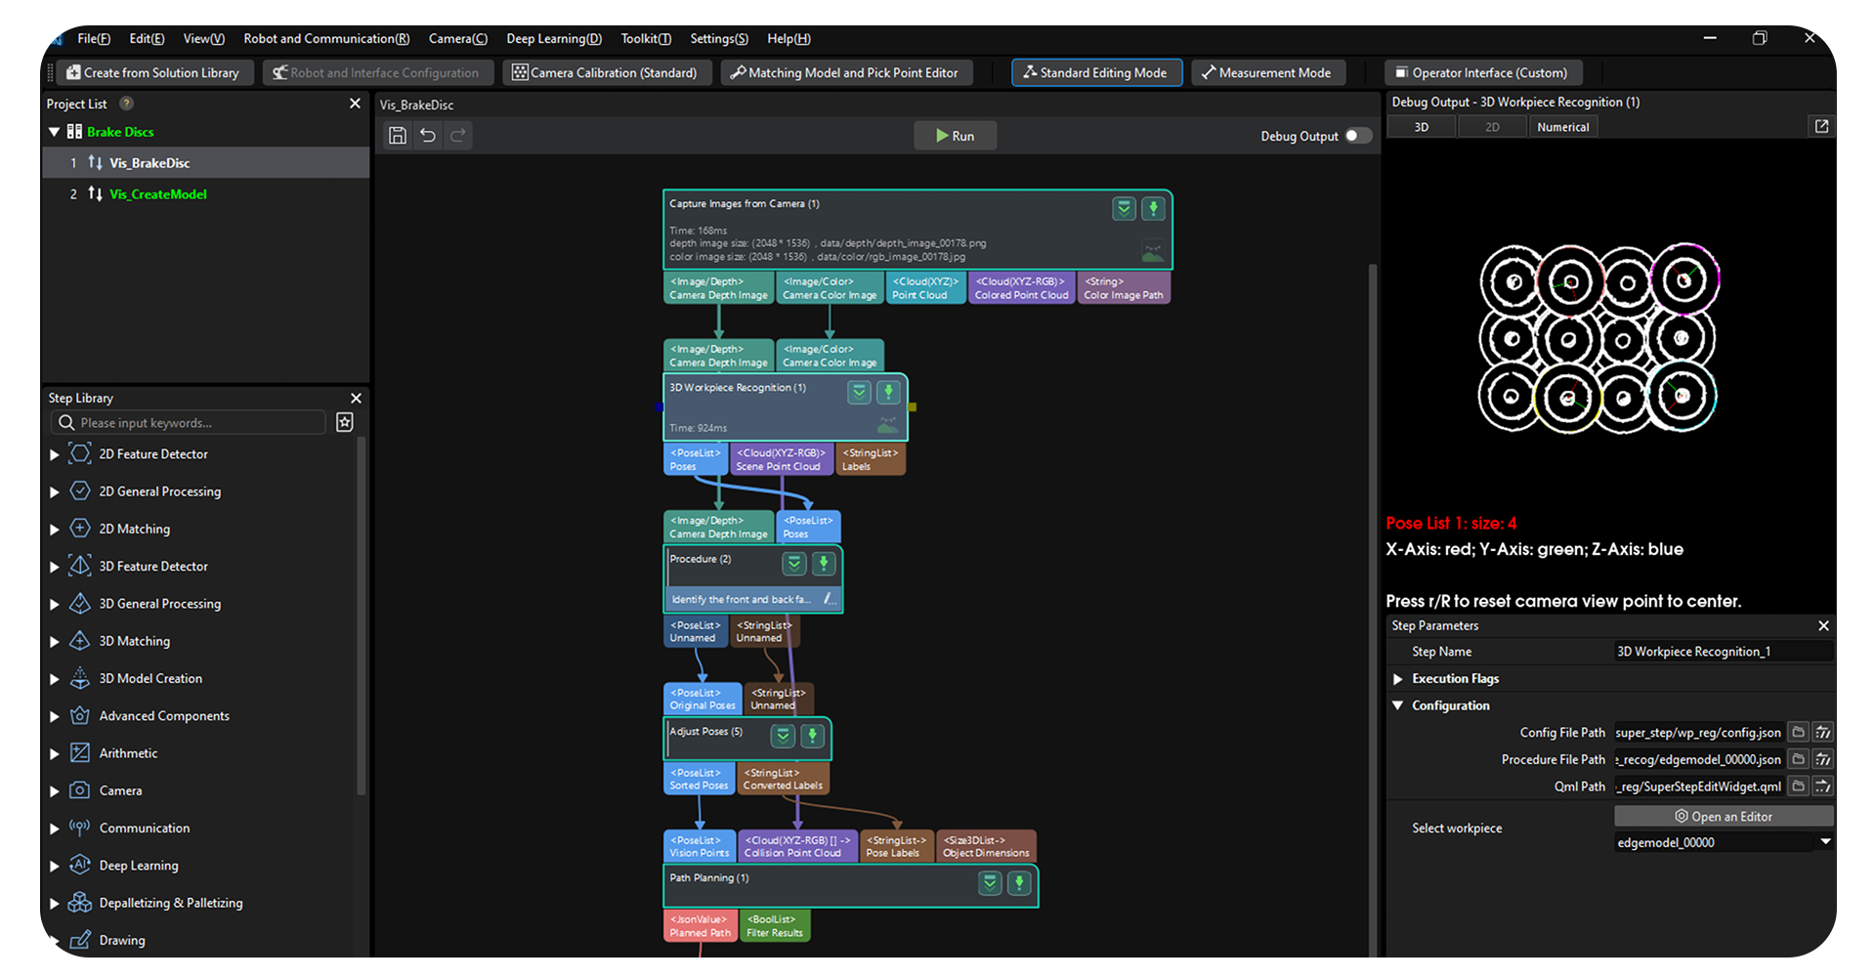This screenshot has width=1876, height=979.
Task: Expand the 3D Matching category in Step Library
Action: 54,641
